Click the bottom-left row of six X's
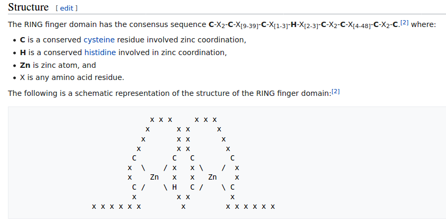This screenshot has width=446, height=222. pyautogui.click(x=116, y=206)
